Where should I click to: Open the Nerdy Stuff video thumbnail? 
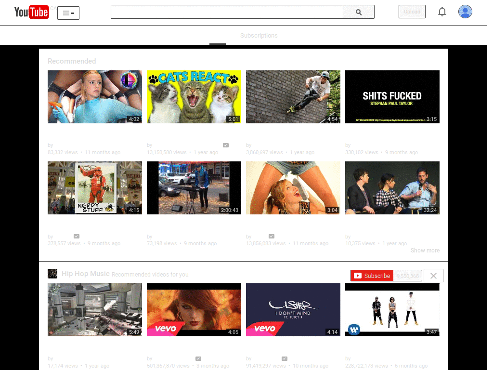(95, 188)
